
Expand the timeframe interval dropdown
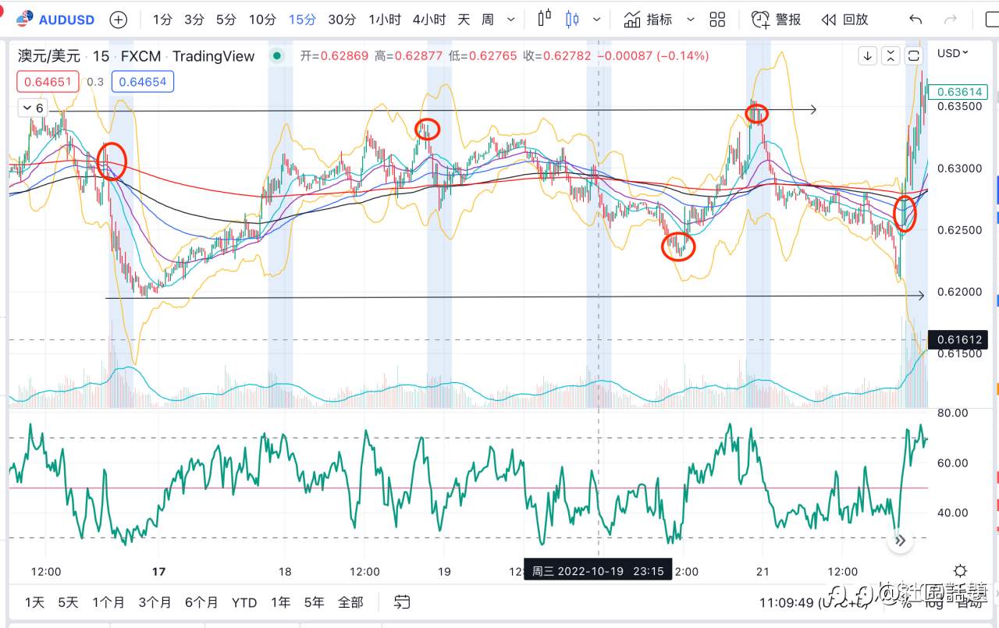point(511,20)
